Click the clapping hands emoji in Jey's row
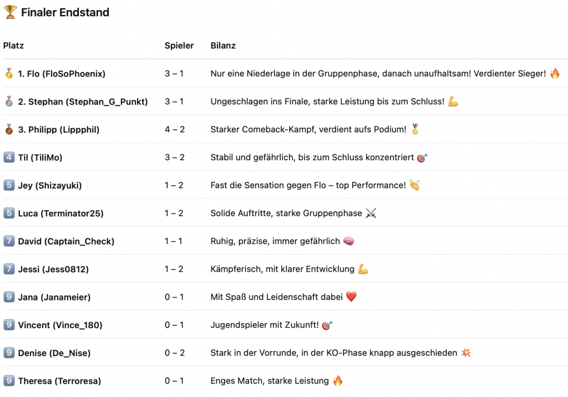The image size is (568, 397). (x=414, y=185)
